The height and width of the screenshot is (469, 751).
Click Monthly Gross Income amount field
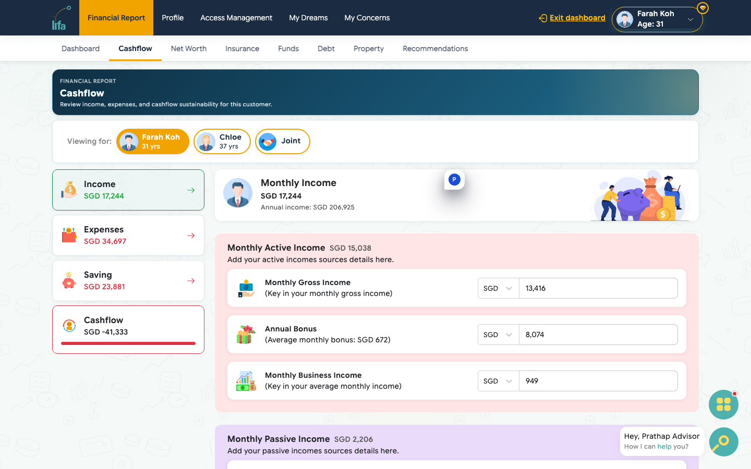pos(598,288)
